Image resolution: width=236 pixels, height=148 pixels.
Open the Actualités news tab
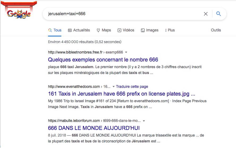point(79,30)
